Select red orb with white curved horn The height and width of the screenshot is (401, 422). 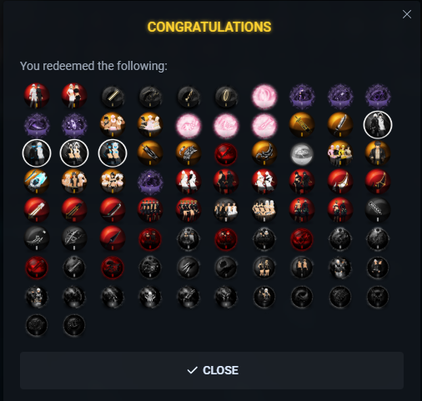340,182
